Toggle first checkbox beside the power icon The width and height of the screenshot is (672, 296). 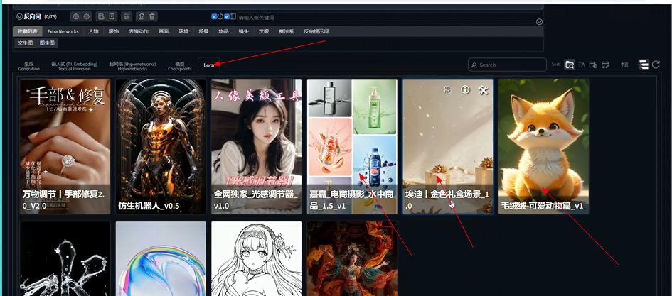[x=214, y=17]
